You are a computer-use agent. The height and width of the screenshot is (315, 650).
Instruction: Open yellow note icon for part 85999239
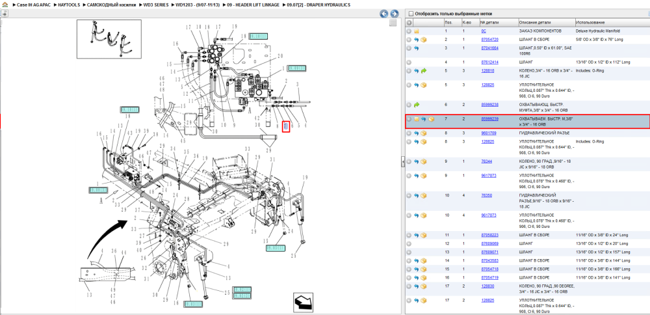(x=417, y=119)
